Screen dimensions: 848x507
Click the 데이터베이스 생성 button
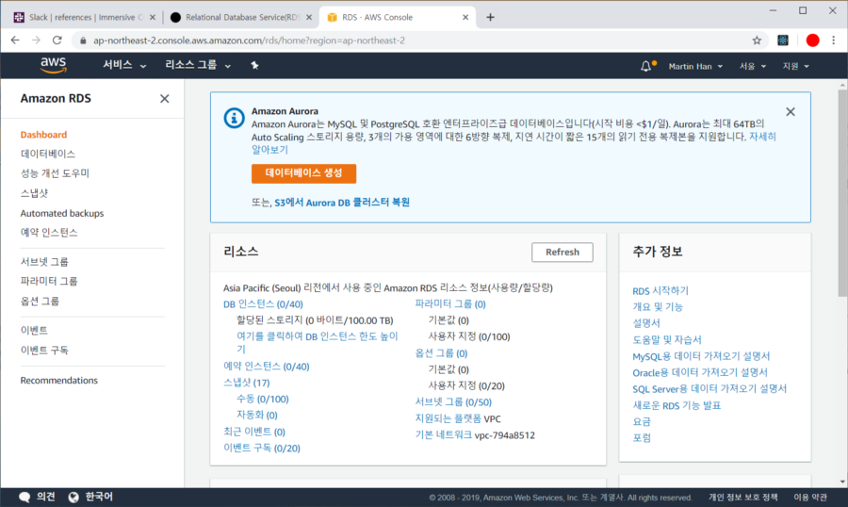303,173
